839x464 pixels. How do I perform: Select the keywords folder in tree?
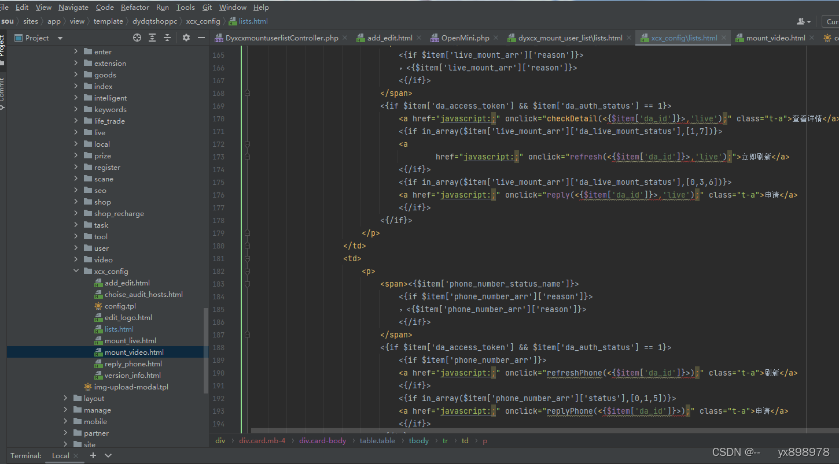click(x=110, y=109)
